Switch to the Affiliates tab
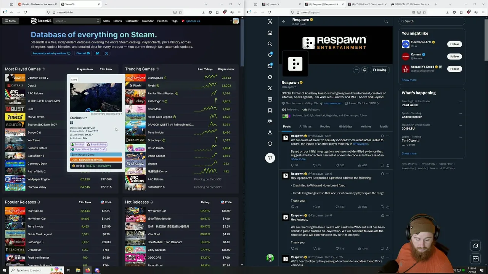The width and height of the screenshot is (488, 274). pos(305,126)
